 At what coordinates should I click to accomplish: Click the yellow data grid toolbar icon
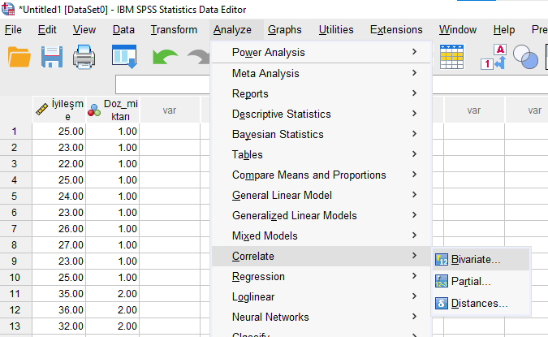451,57
